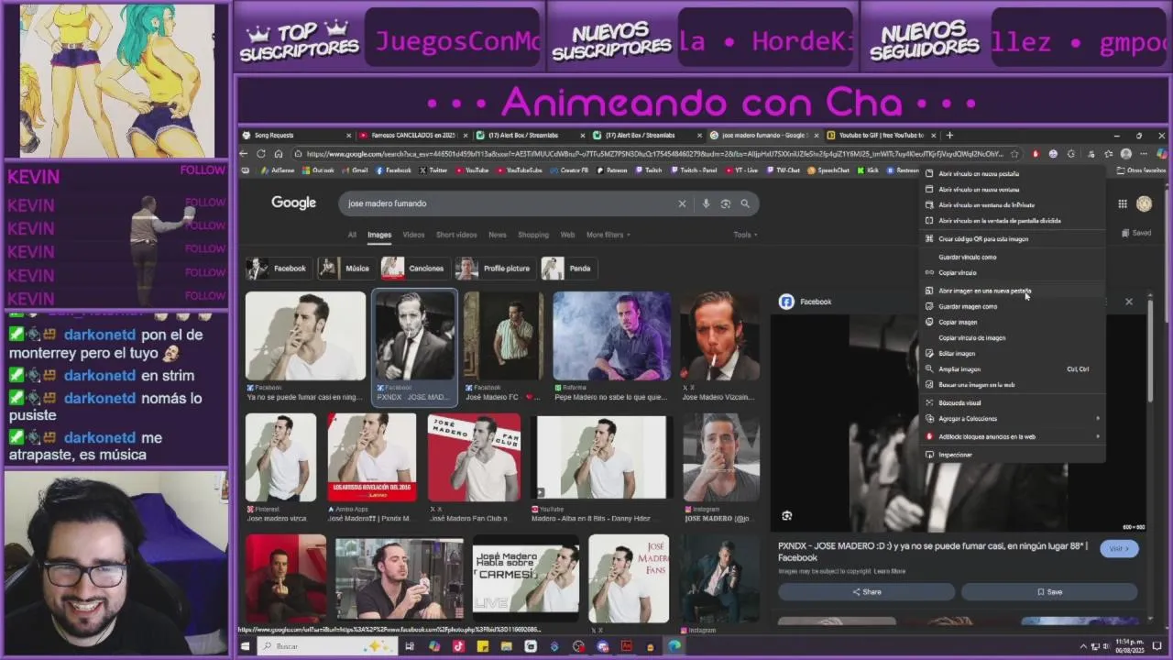
Task: Click the Canciones suggestion chip
Action: click(x=414, y=269)
